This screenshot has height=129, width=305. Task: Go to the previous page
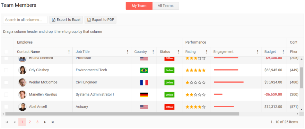(15, 122)
